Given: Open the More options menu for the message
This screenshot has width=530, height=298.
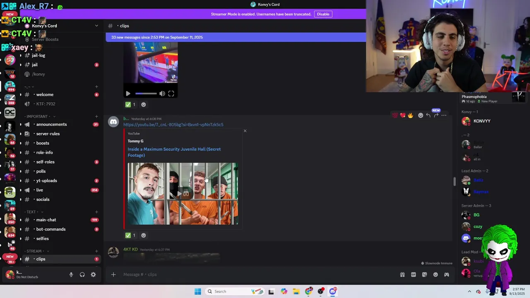Looking at the screenshot, I should (x=444, y=115).
